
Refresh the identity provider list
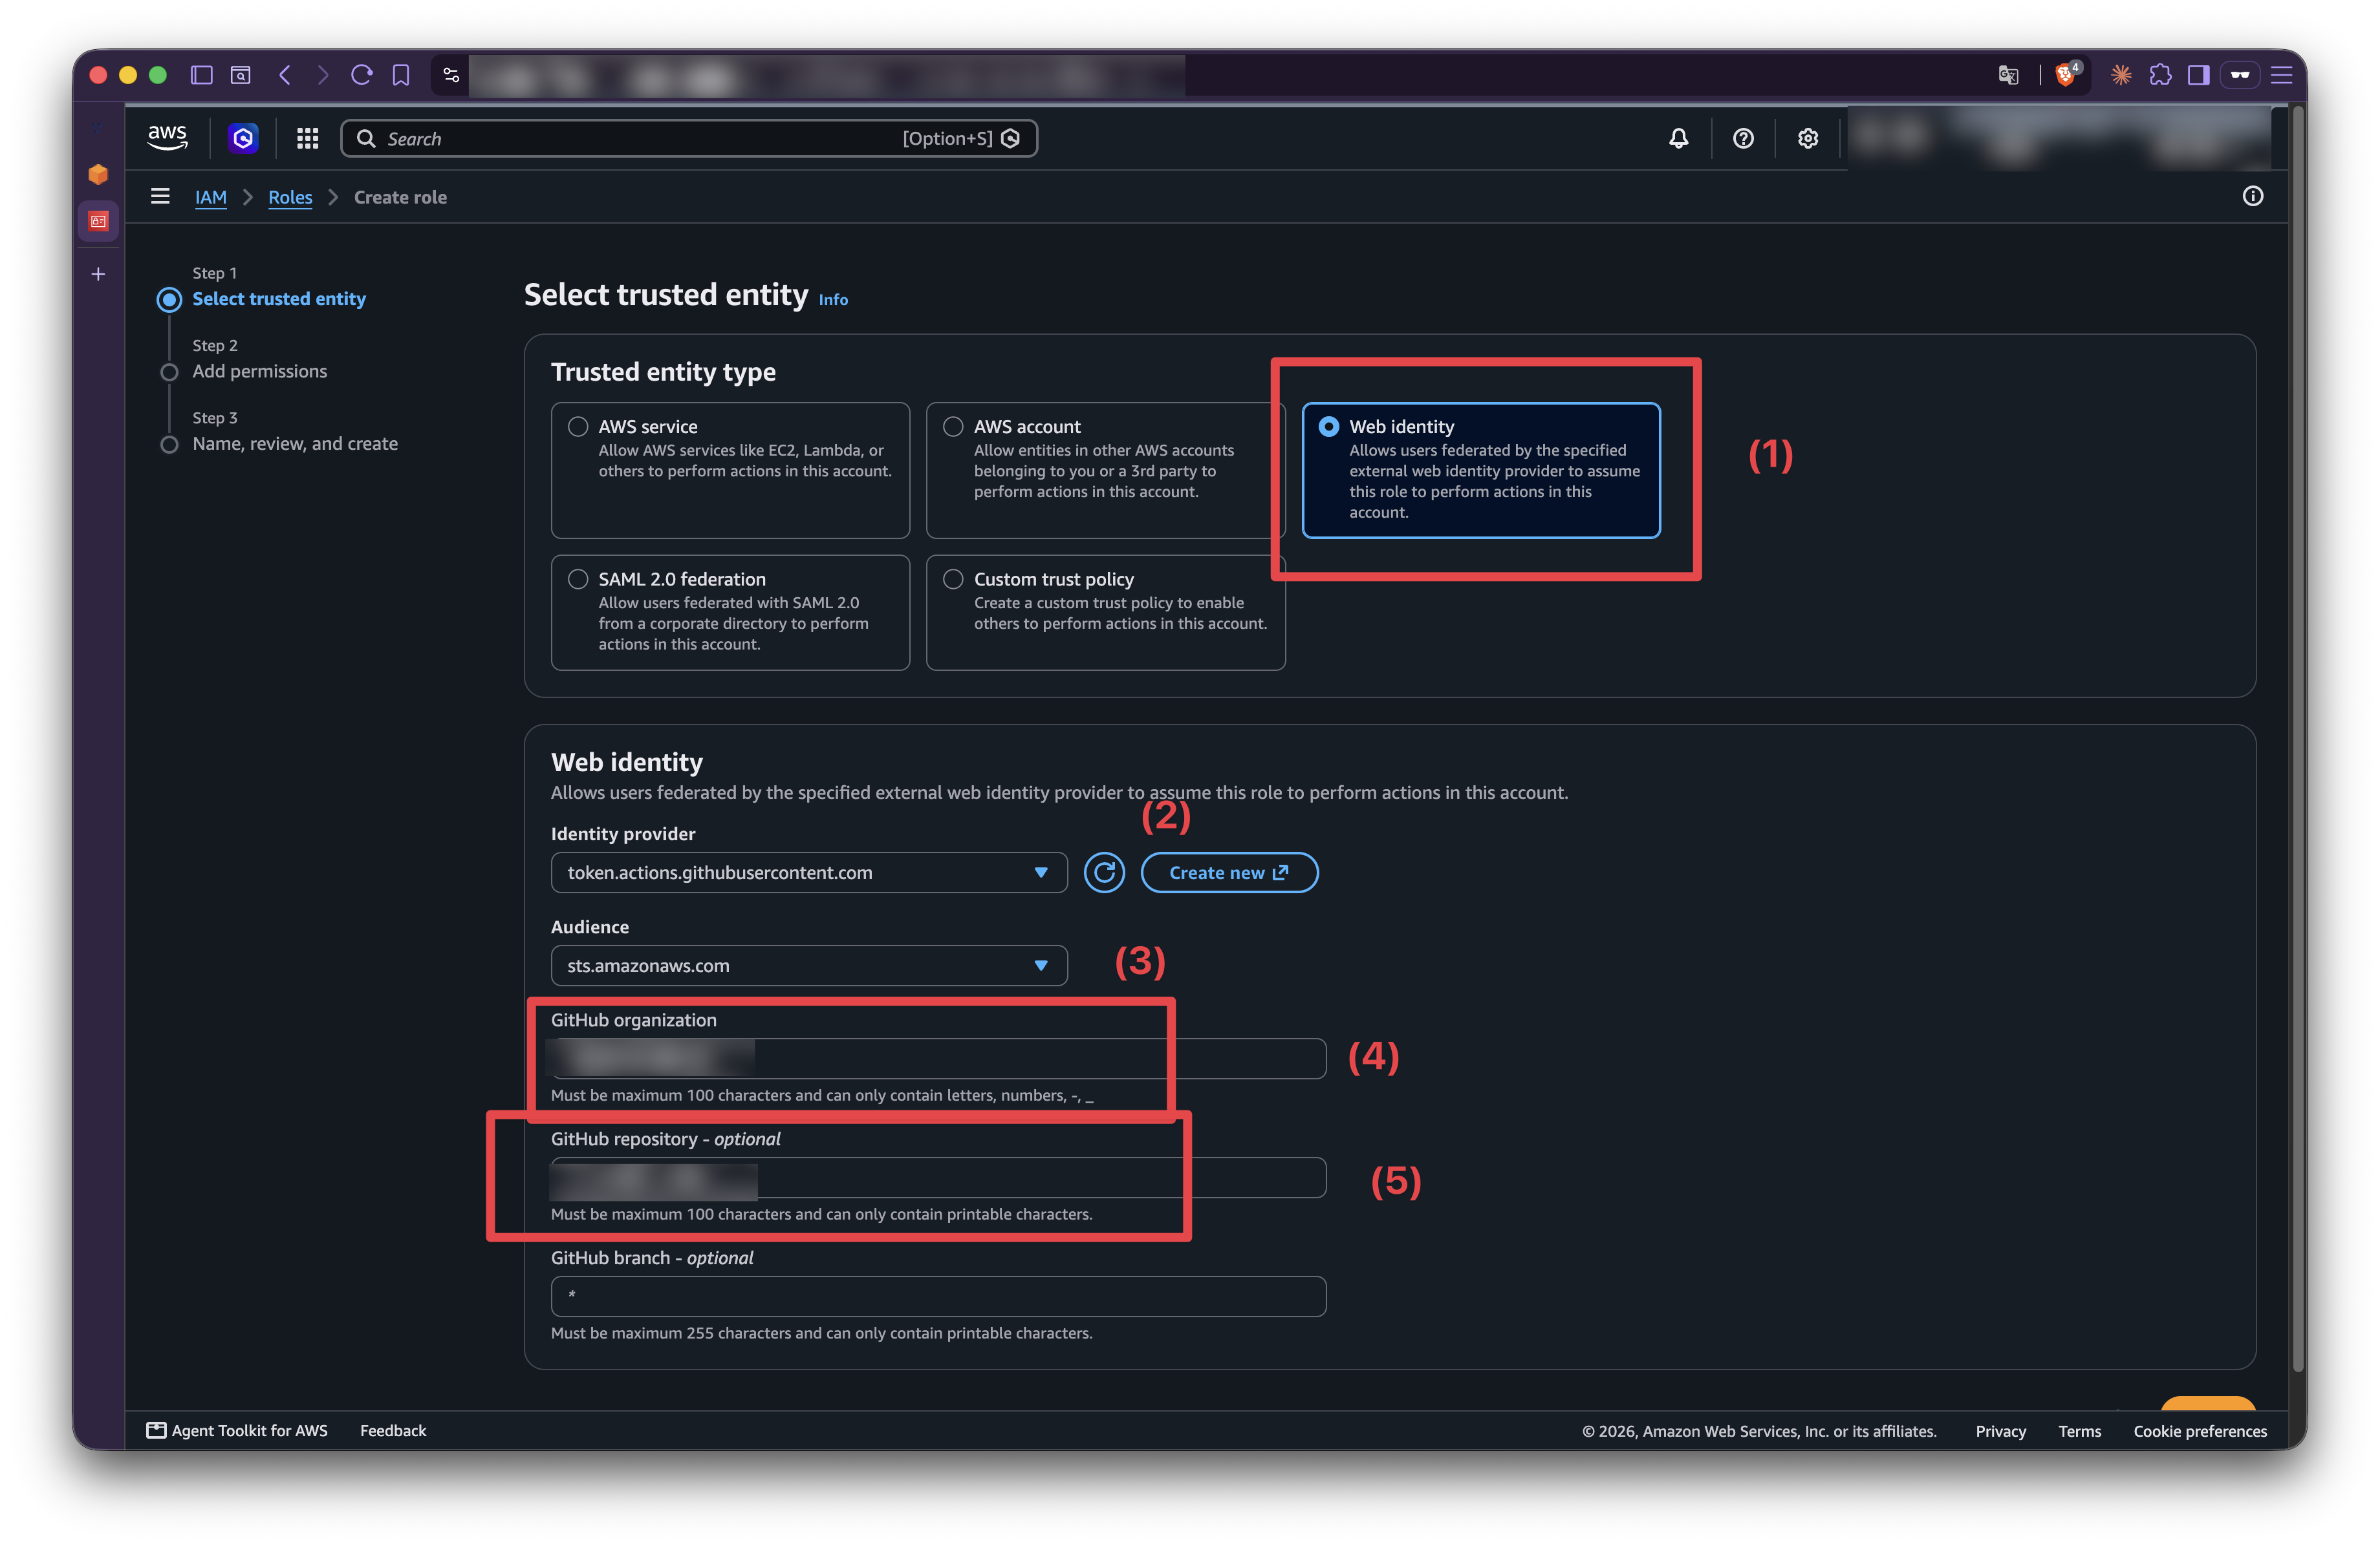[1104, 873]
